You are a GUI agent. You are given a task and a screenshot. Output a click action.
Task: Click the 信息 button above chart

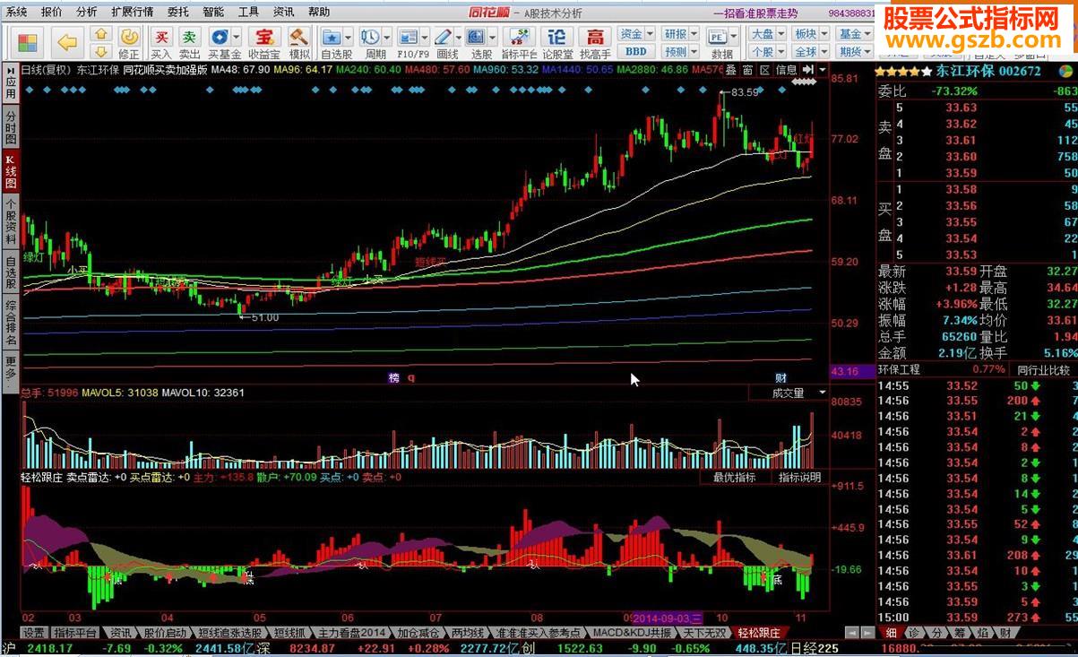tap(786, 70)
